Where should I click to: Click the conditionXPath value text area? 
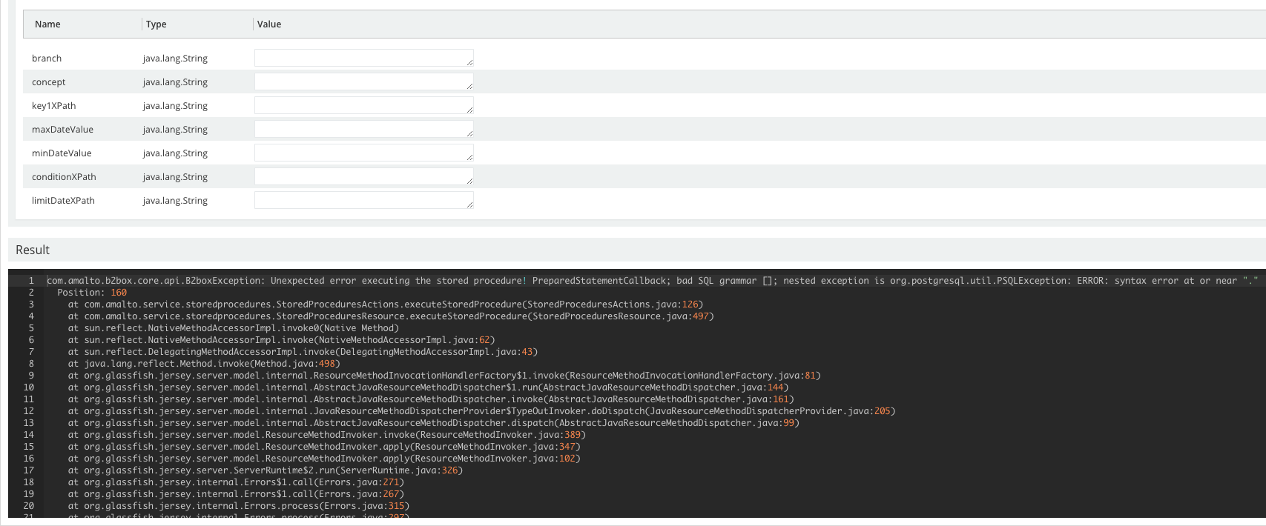click(x=363, y=176)
